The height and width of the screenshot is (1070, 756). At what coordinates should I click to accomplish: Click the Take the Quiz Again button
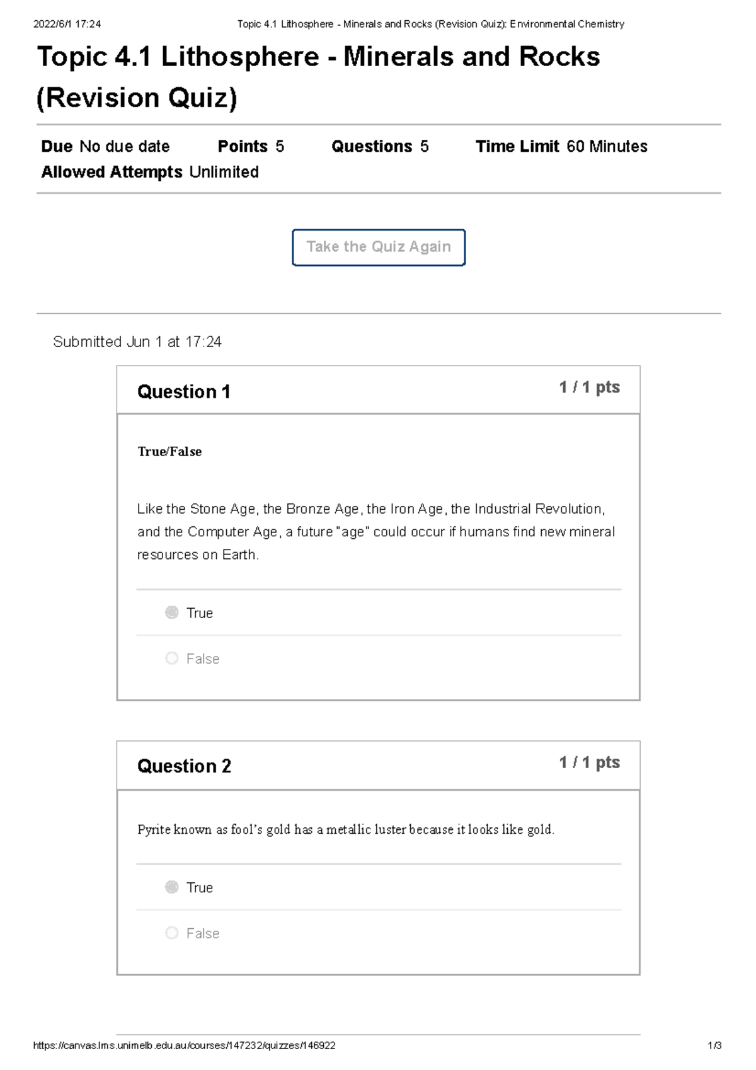pyautogui.click(x=379, y=247)
